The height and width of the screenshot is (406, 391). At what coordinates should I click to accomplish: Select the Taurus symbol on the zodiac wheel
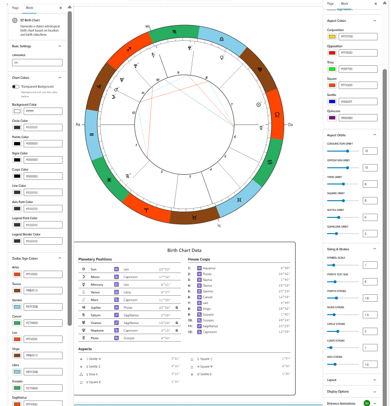[194, 217]
